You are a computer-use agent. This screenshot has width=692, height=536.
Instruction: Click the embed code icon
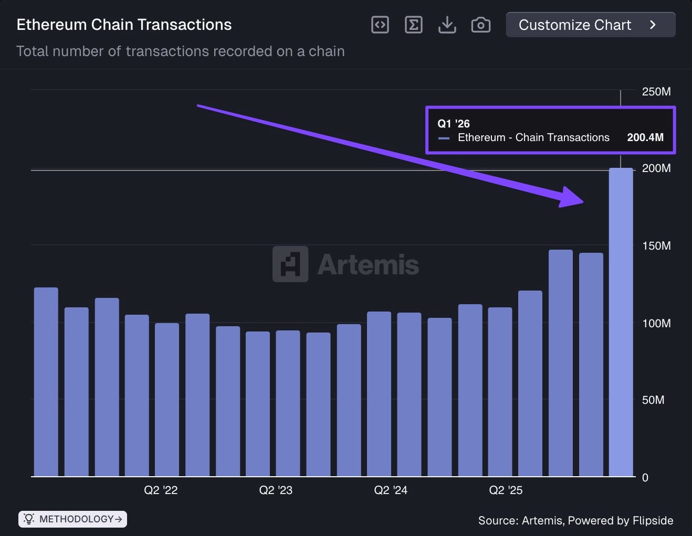[380, 24]
